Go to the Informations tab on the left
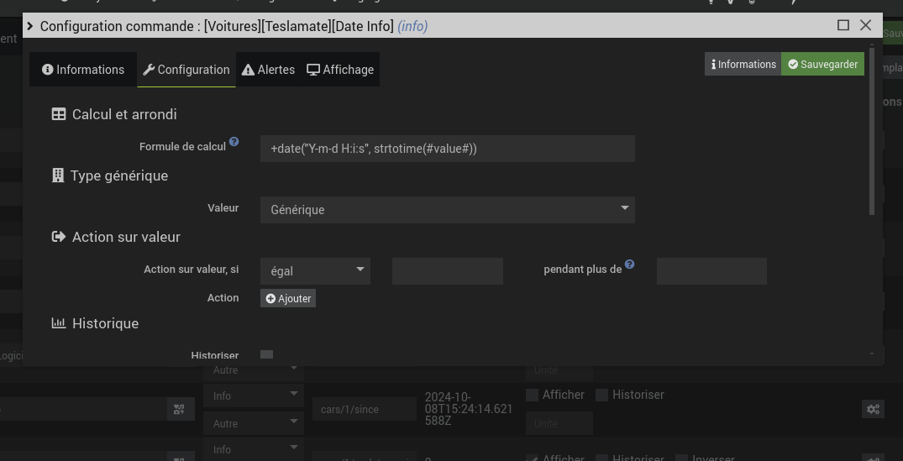This screenshot has width=903, height=461. [83, 70]
